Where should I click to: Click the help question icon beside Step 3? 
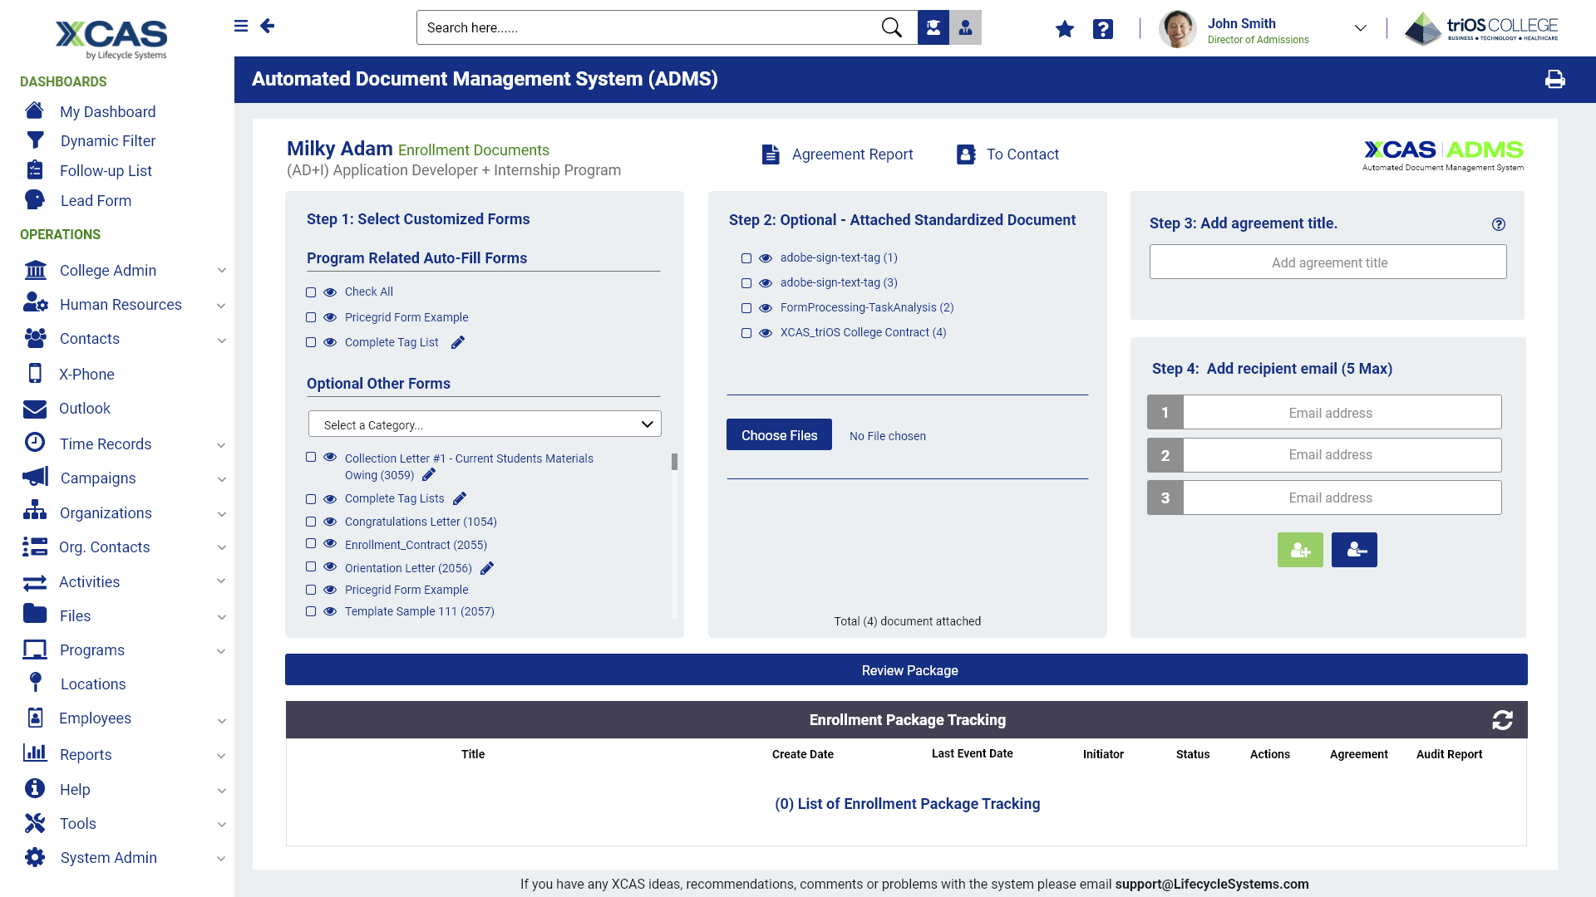coord(1498,224)
